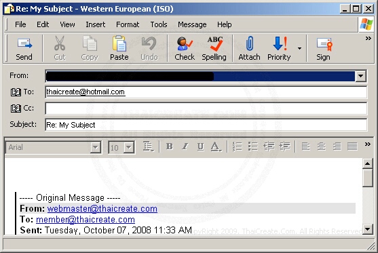Viewport: 378px width, 253px height.
Task: Close the reply message window
Action: tap(368, 9)
